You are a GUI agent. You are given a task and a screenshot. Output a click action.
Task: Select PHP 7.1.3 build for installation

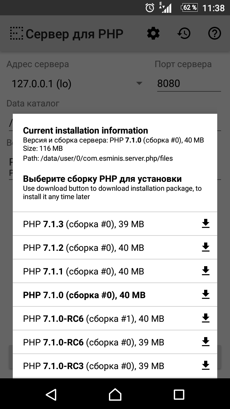pyautogui.click(x=84, y=224)
